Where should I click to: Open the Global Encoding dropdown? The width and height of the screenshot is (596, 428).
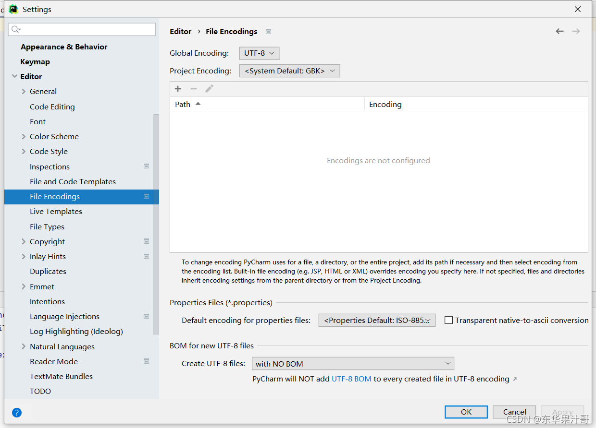pyautogui.click(x=259, y=53)
